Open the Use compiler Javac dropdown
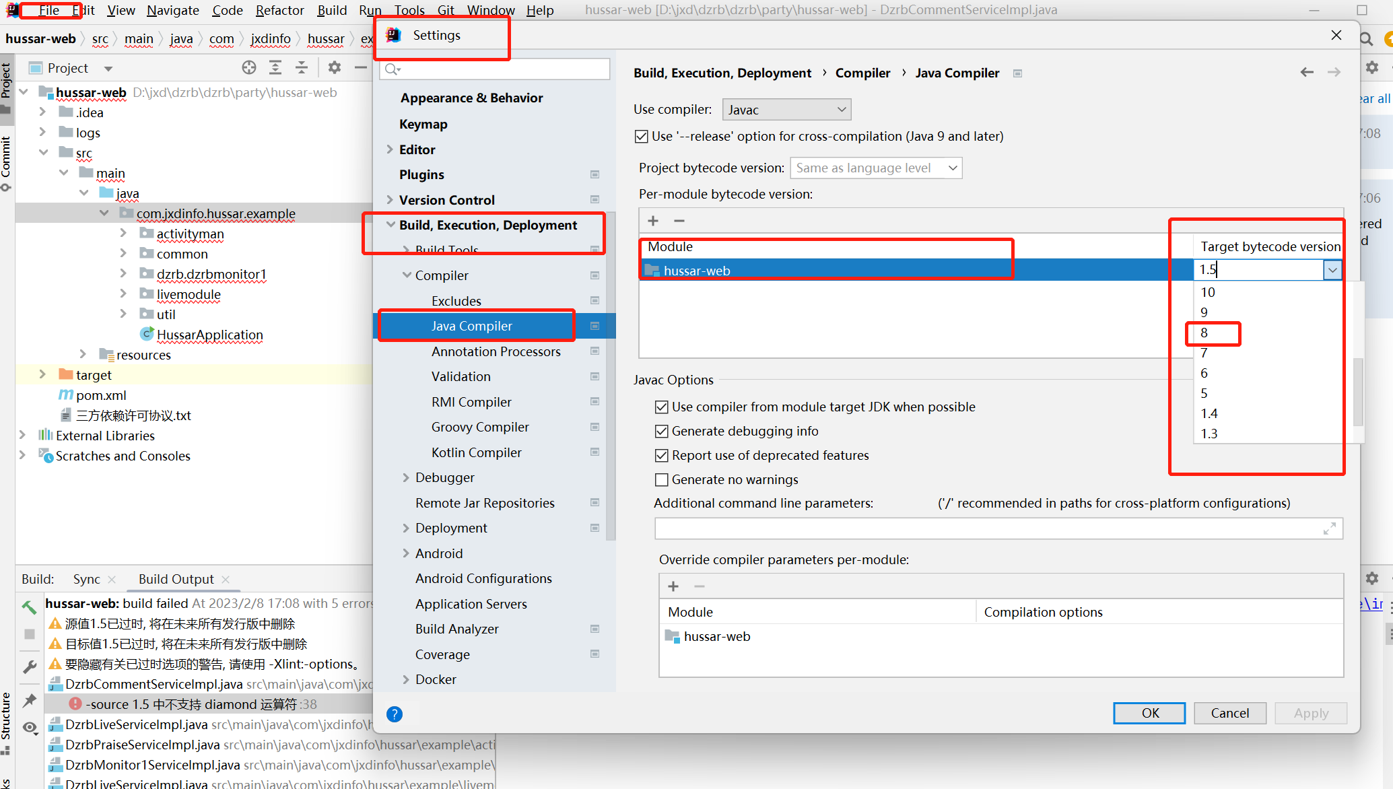Viewport: 1393px width, 789px height. tap(786, 110)
